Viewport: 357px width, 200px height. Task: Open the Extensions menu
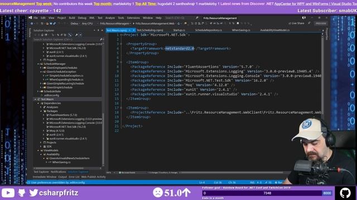tap(133, 18)
